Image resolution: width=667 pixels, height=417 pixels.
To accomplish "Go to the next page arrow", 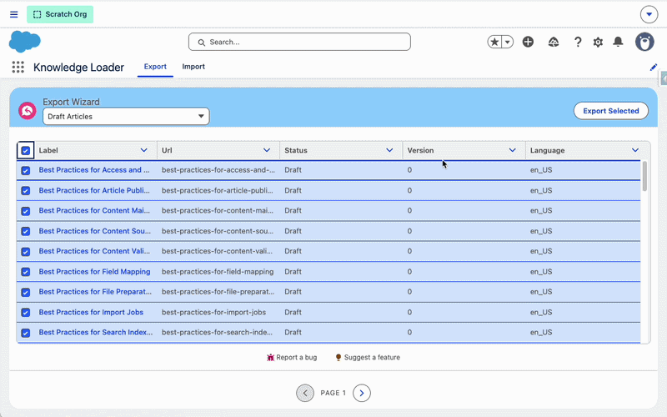I will (362, 393).
